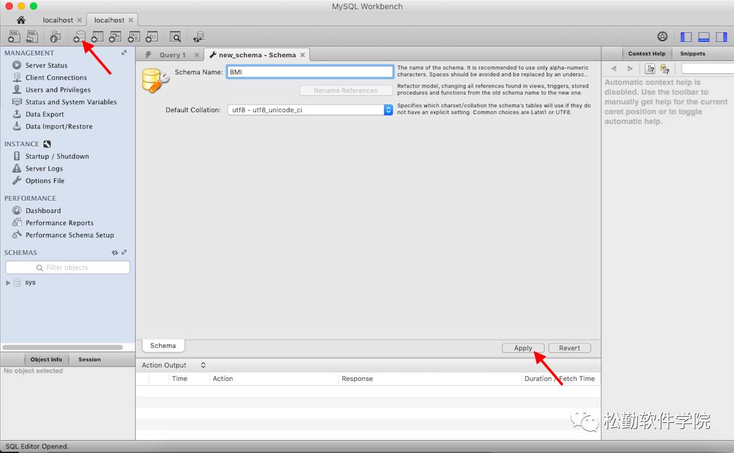
Task: Focus the Filter objects search field
Action: pyautogui.click(x=68, y=267)
